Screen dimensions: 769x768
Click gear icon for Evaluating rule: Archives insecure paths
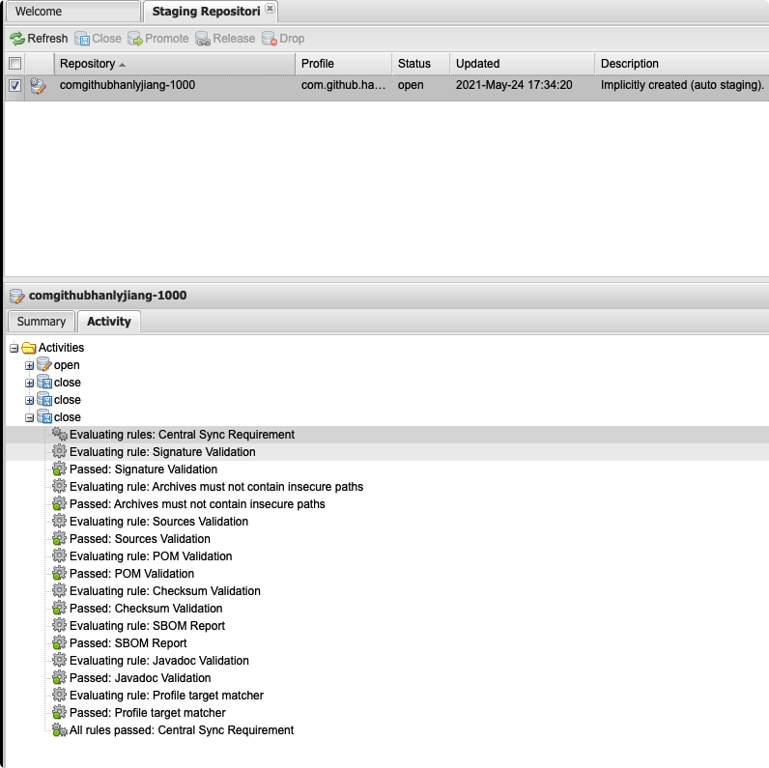pos(59,486)
